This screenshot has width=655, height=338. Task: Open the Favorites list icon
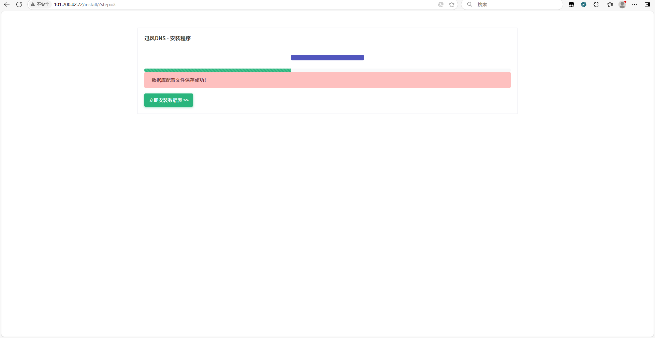click(610, 4)
